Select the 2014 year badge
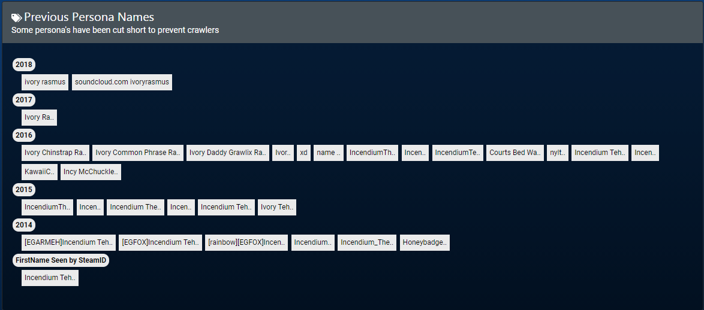 point(24,225)
